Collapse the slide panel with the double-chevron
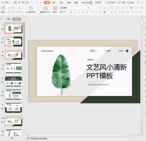Image resolution: width=146 pixels, height=141 pixels. 1,19
